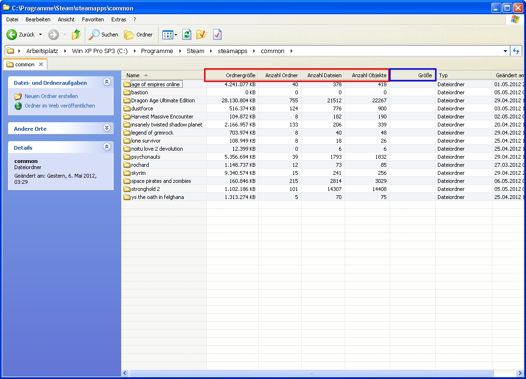This screenshot has width=526, height=379.
Task: Collapse the Details panel
Action: point(107,146)
